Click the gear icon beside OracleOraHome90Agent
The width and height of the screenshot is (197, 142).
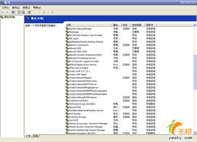pyautogui.click(x=67, y=78)
